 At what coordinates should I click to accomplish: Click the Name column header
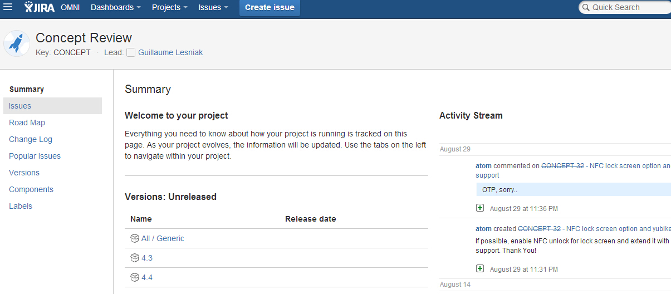coord(141,219)
